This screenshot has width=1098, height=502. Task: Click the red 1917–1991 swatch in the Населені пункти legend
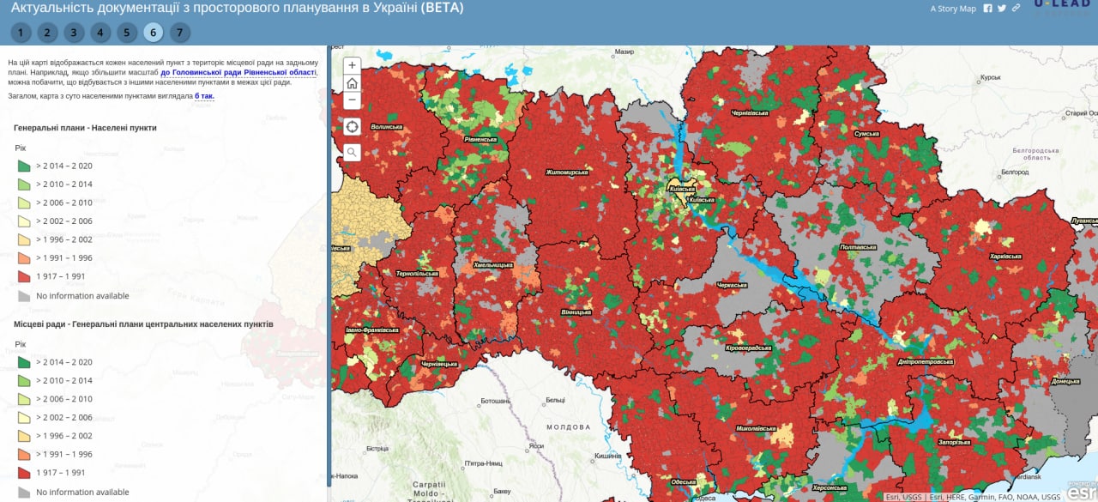pos(25,277)
